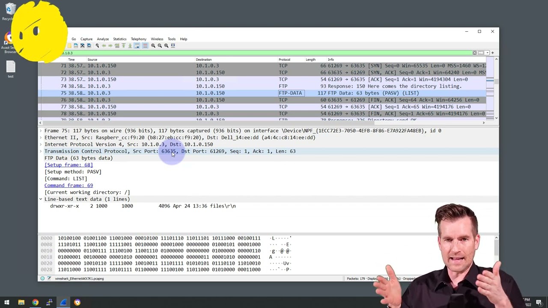
Task: Apply display filter arrow button
Action: pos(481,53)
